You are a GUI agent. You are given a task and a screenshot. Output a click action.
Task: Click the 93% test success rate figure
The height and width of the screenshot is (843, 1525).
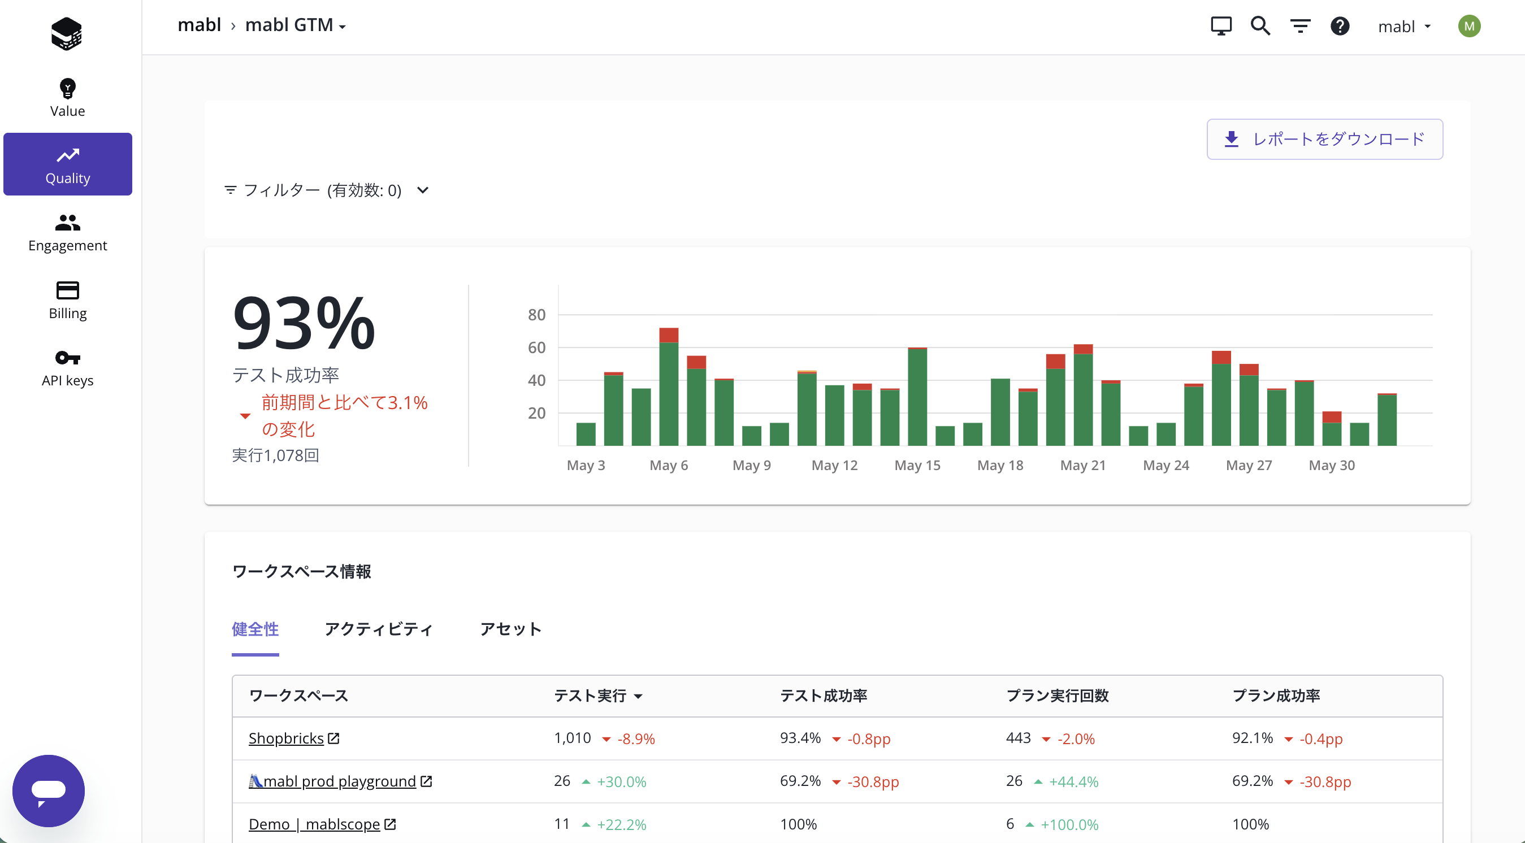[x=304, y=323]
